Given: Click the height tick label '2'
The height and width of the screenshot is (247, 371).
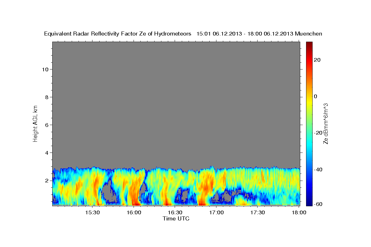Looking at the screenshot, I should coord(47,180).
